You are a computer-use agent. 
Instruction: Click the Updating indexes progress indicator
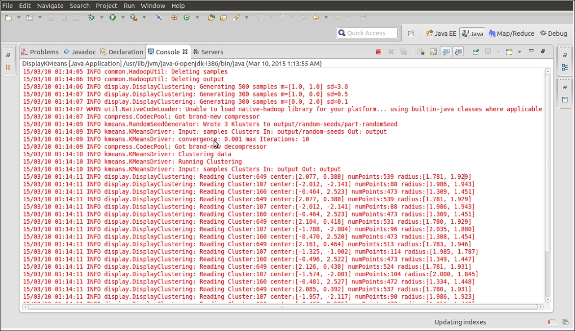[460, 322]
